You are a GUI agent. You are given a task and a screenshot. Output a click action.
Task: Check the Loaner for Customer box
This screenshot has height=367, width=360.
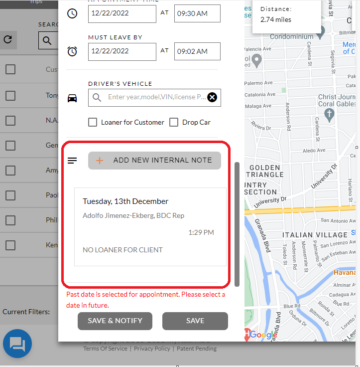(x=93, y=122)
